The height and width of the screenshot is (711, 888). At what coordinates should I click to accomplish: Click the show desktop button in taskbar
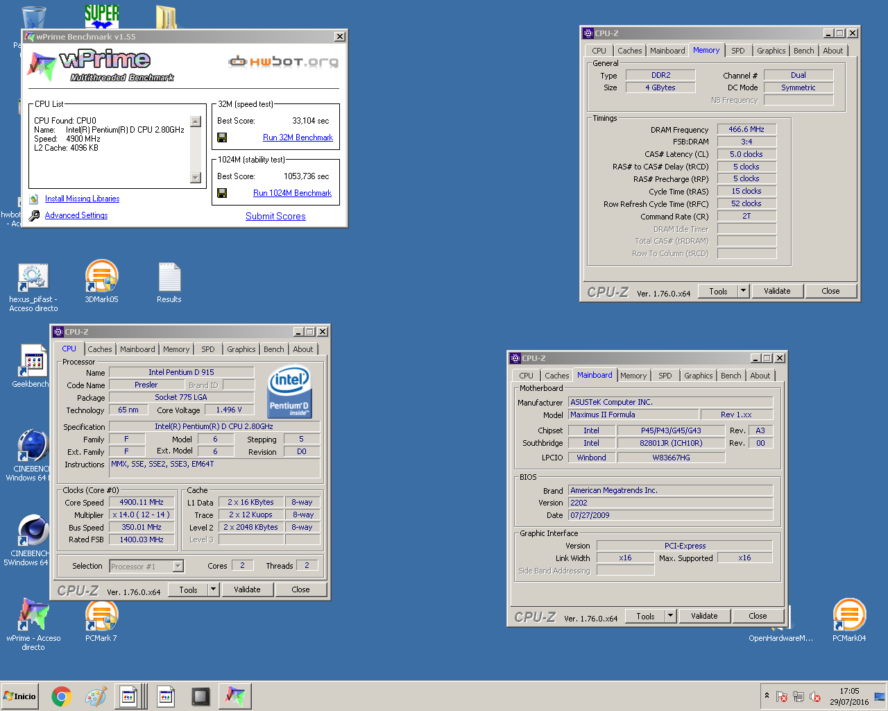click(x=880, y=696)
